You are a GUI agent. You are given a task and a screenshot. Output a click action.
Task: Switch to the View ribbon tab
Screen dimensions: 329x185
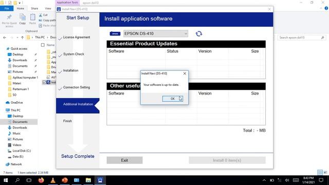tap(48, 8)
